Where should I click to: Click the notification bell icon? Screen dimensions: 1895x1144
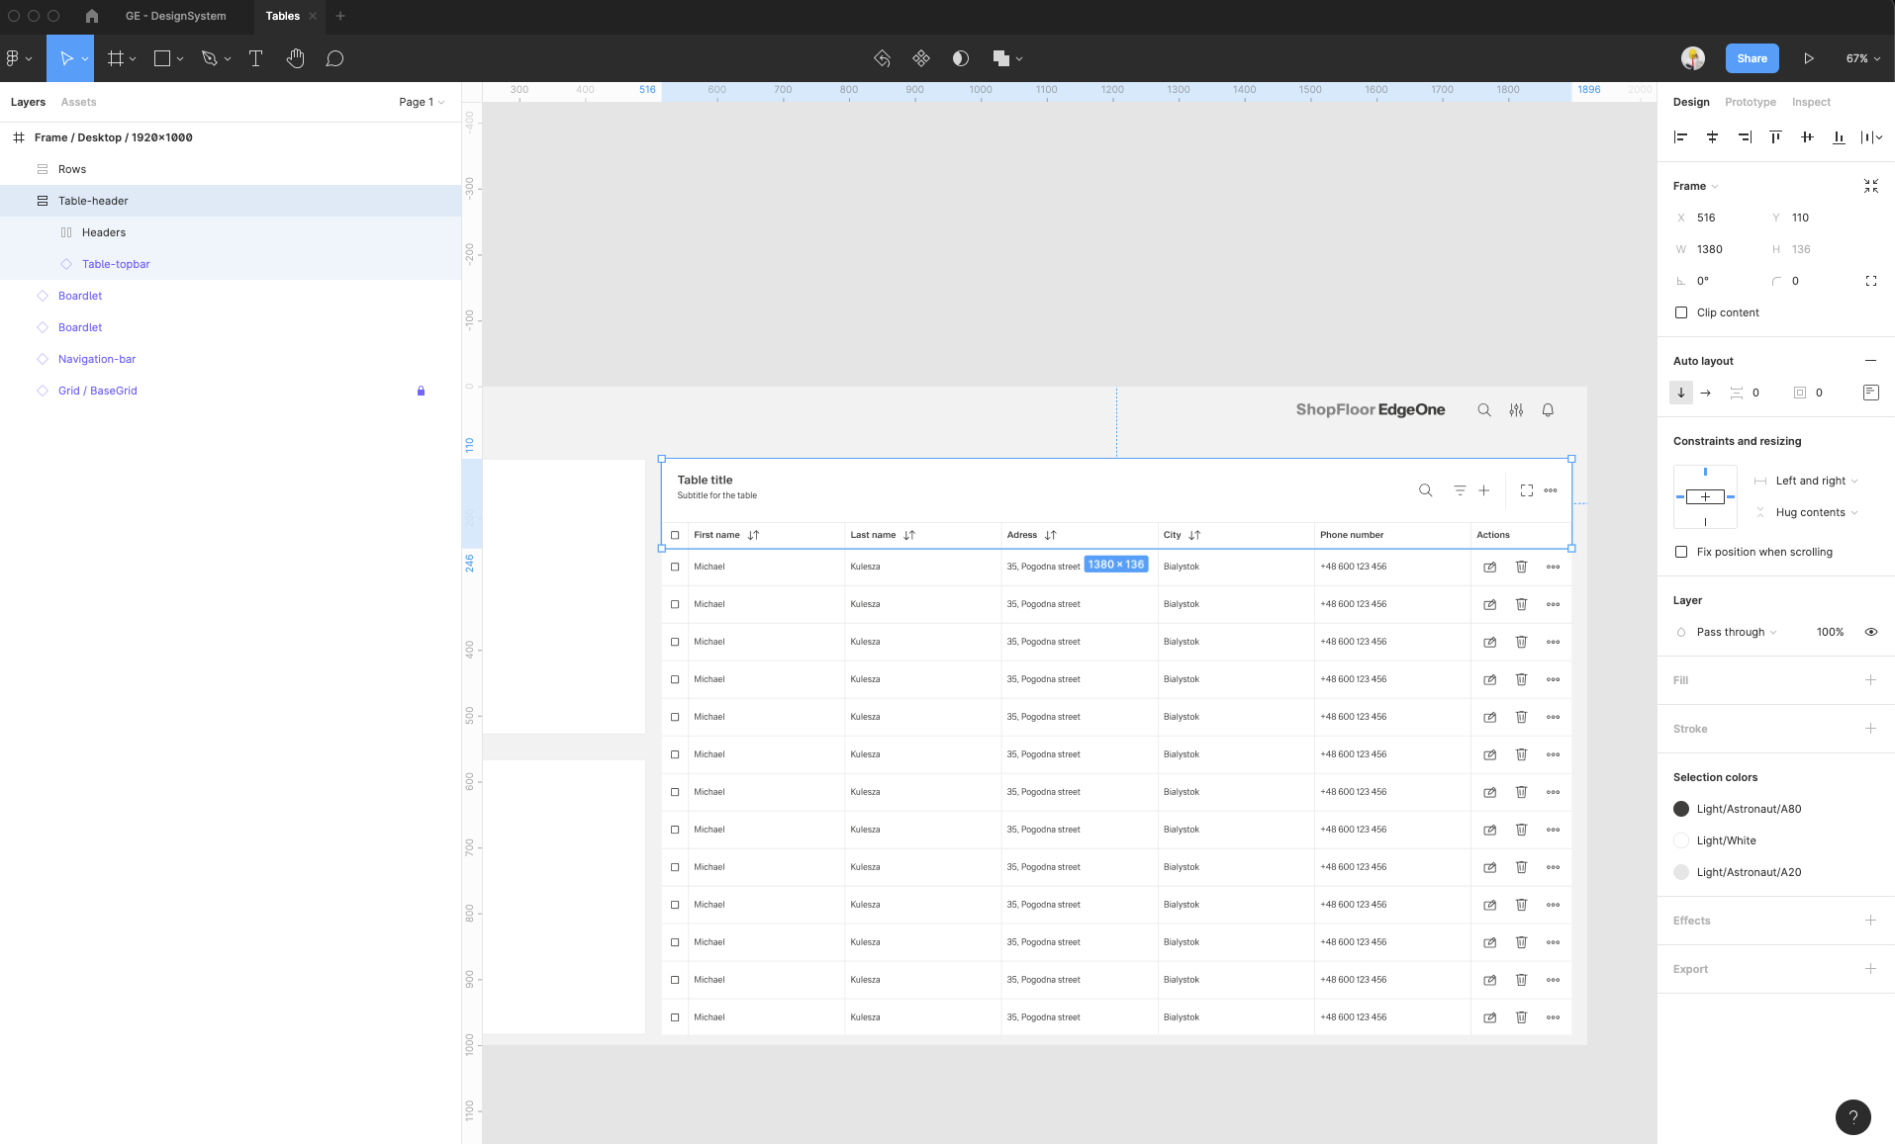coord(1548,410)
